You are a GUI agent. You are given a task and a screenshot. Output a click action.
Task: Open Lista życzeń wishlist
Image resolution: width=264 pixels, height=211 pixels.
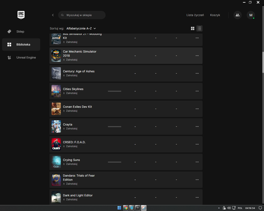(195, 15)
